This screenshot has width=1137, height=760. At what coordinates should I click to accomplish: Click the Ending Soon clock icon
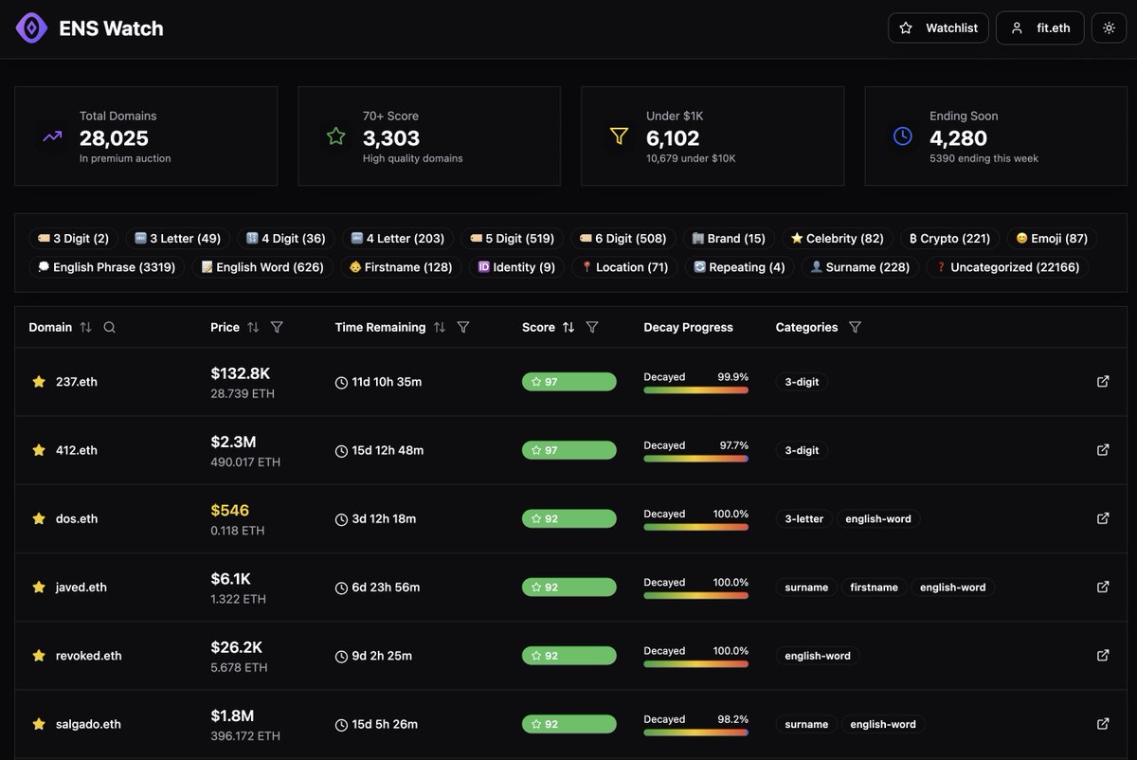(902, 136)
